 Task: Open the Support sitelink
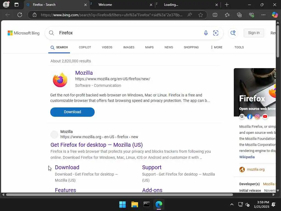pos(152,167)
